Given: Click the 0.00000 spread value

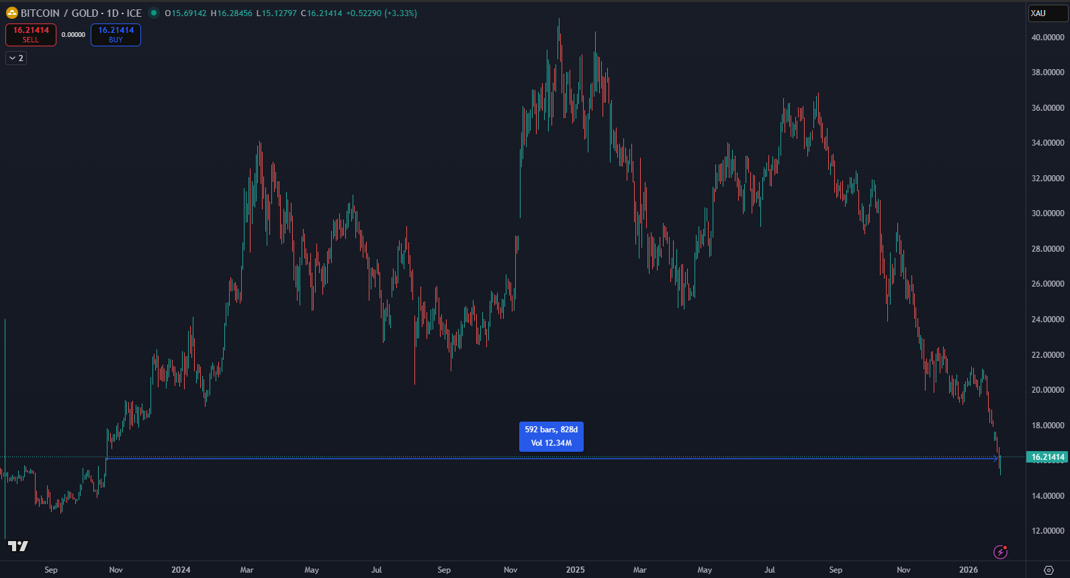Looking at the screenshot, I should coord(73,35).
